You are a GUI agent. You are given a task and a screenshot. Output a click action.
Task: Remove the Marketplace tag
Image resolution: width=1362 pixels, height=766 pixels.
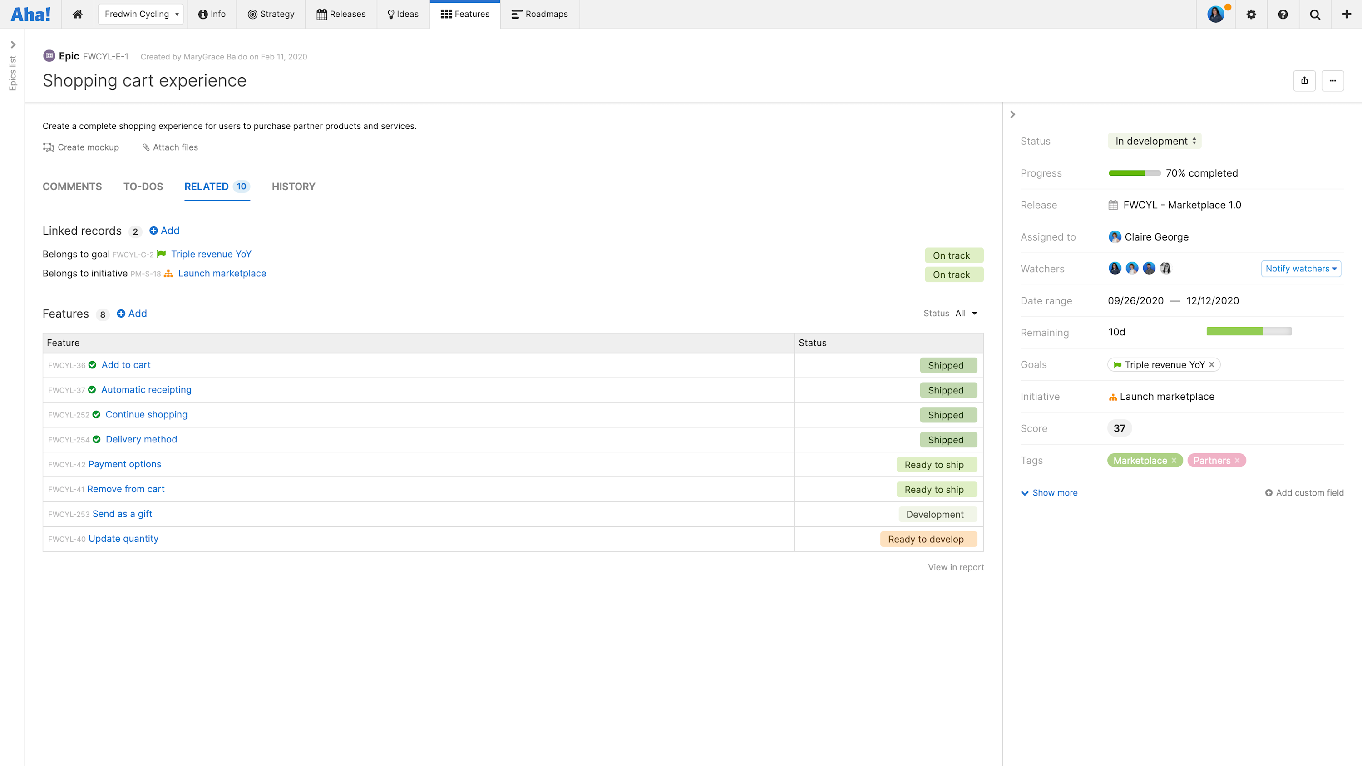1174,461
